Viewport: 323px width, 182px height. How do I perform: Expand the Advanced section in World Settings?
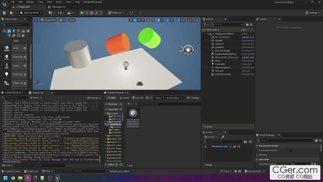(257, 155)
